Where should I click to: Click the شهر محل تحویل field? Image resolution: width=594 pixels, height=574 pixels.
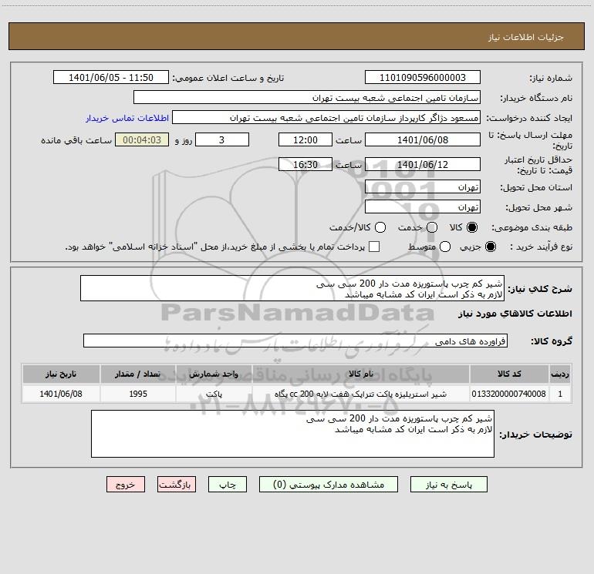click(423, 206)
